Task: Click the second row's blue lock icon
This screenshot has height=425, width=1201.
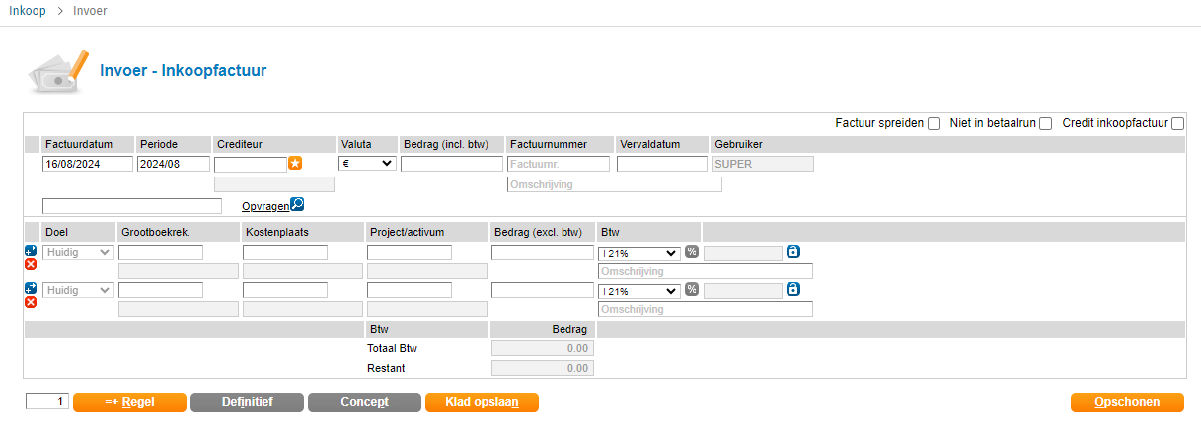Action: [793, 290]
